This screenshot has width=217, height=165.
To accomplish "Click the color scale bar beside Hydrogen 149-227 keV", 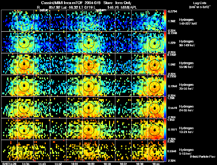I will click(165, 21).
